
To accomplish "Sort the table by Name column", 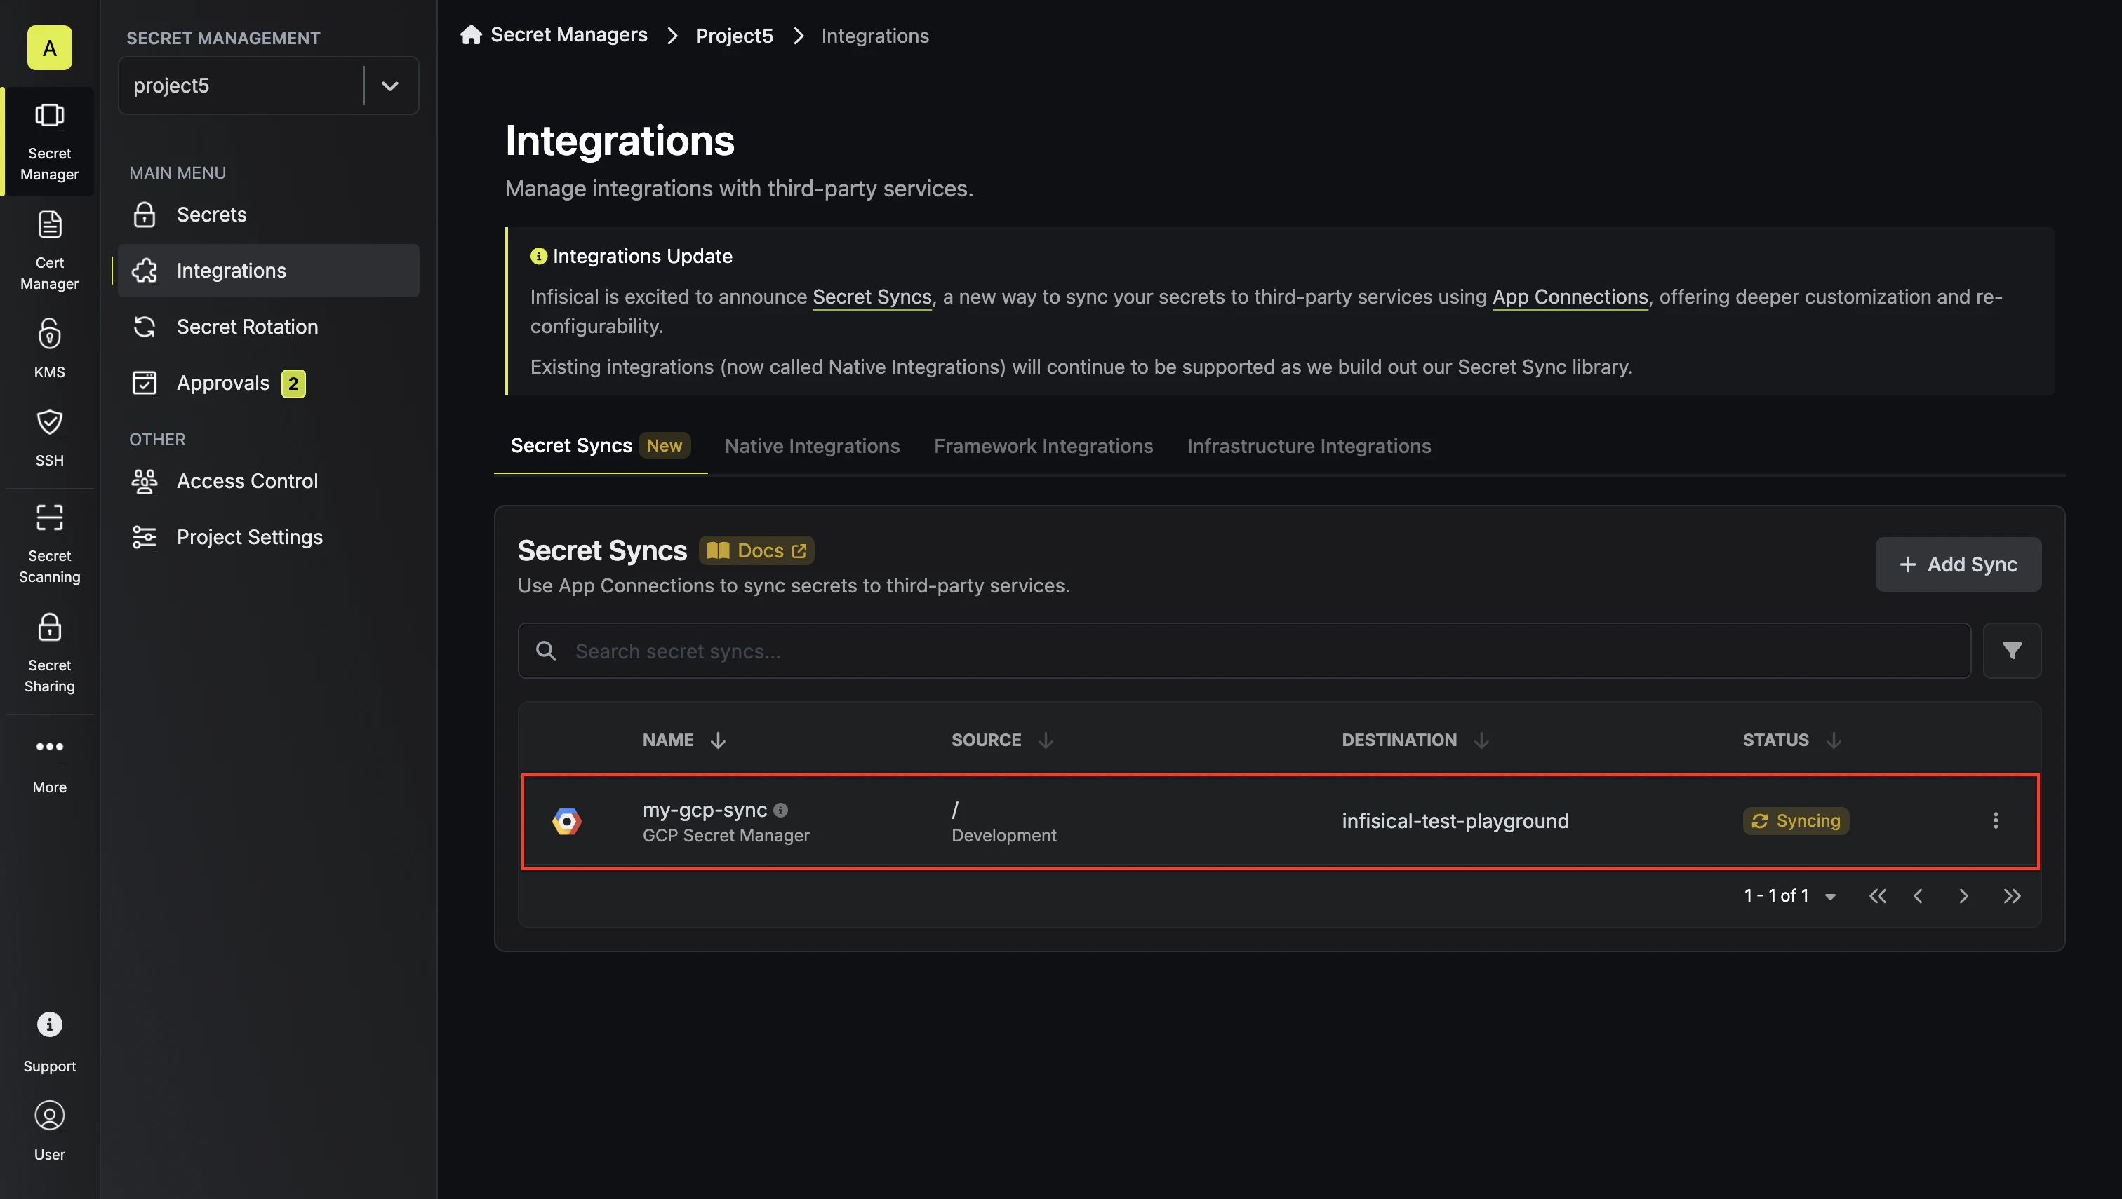I will pos(718,740).
